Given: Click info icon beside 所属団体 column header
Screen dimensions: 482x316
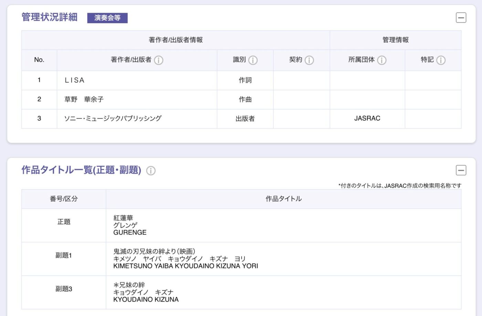Looking at the screenshot, I should pyautogui.click(x=382, y=60).
